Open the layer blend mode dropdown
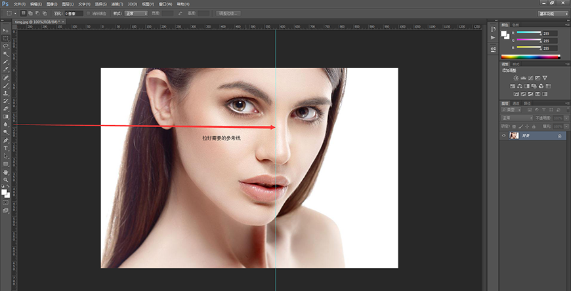571x291 pixels. 517,118
